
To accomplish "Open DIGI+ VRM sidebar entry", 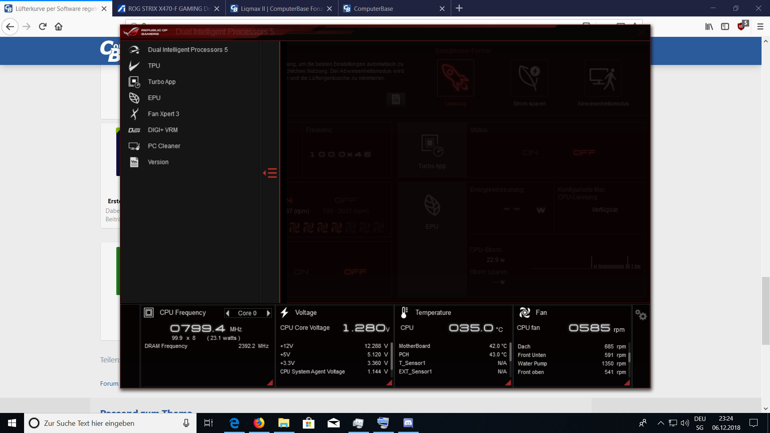I will click(x=162, y=130).
